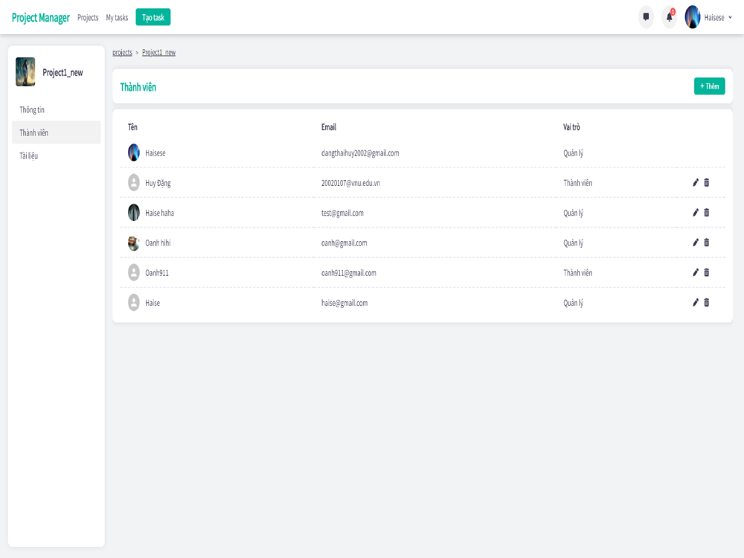This screenshot has height=558, width=744.
Task: Click the Thành viên panel heading
Action: [x=138, y=87]
